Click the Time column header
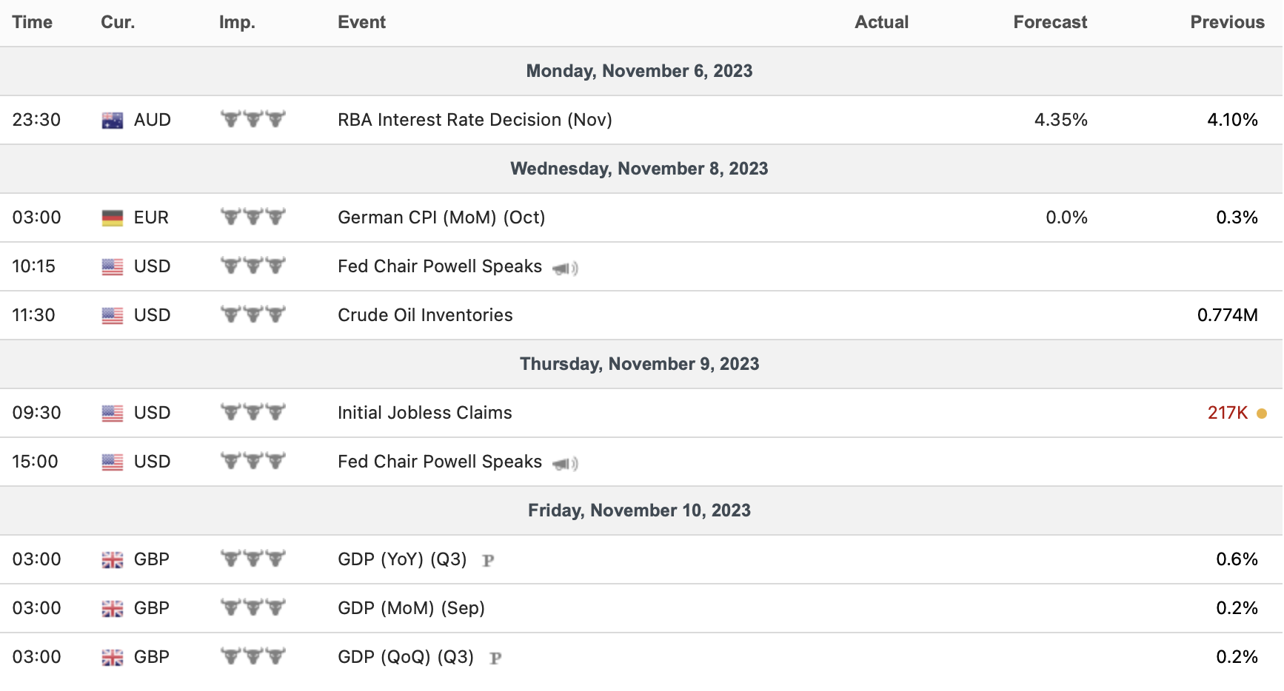1284x691 pixels. click(33, 22)
